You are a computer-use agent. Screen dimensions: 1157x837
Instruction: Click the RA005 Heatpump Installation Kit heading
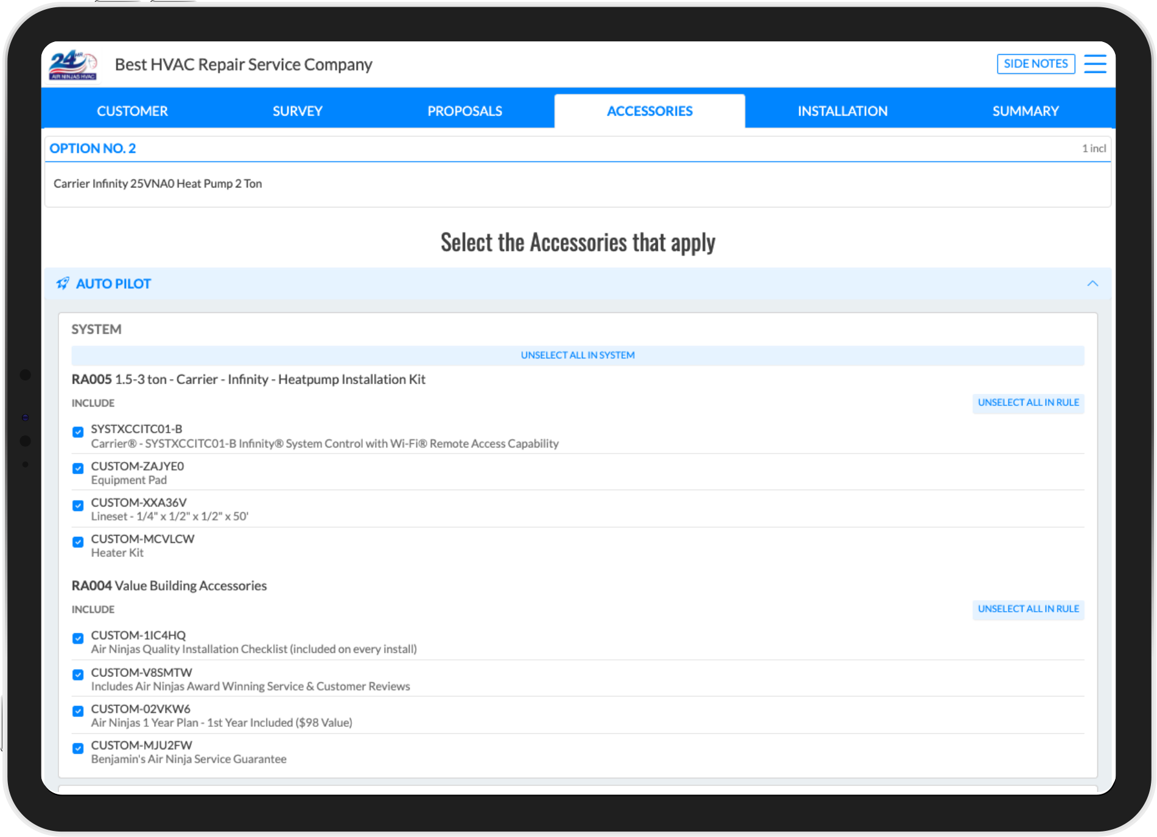click(248, 379)
